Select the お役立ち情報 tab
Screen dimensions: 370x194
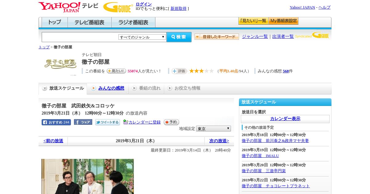click(184, 88)
